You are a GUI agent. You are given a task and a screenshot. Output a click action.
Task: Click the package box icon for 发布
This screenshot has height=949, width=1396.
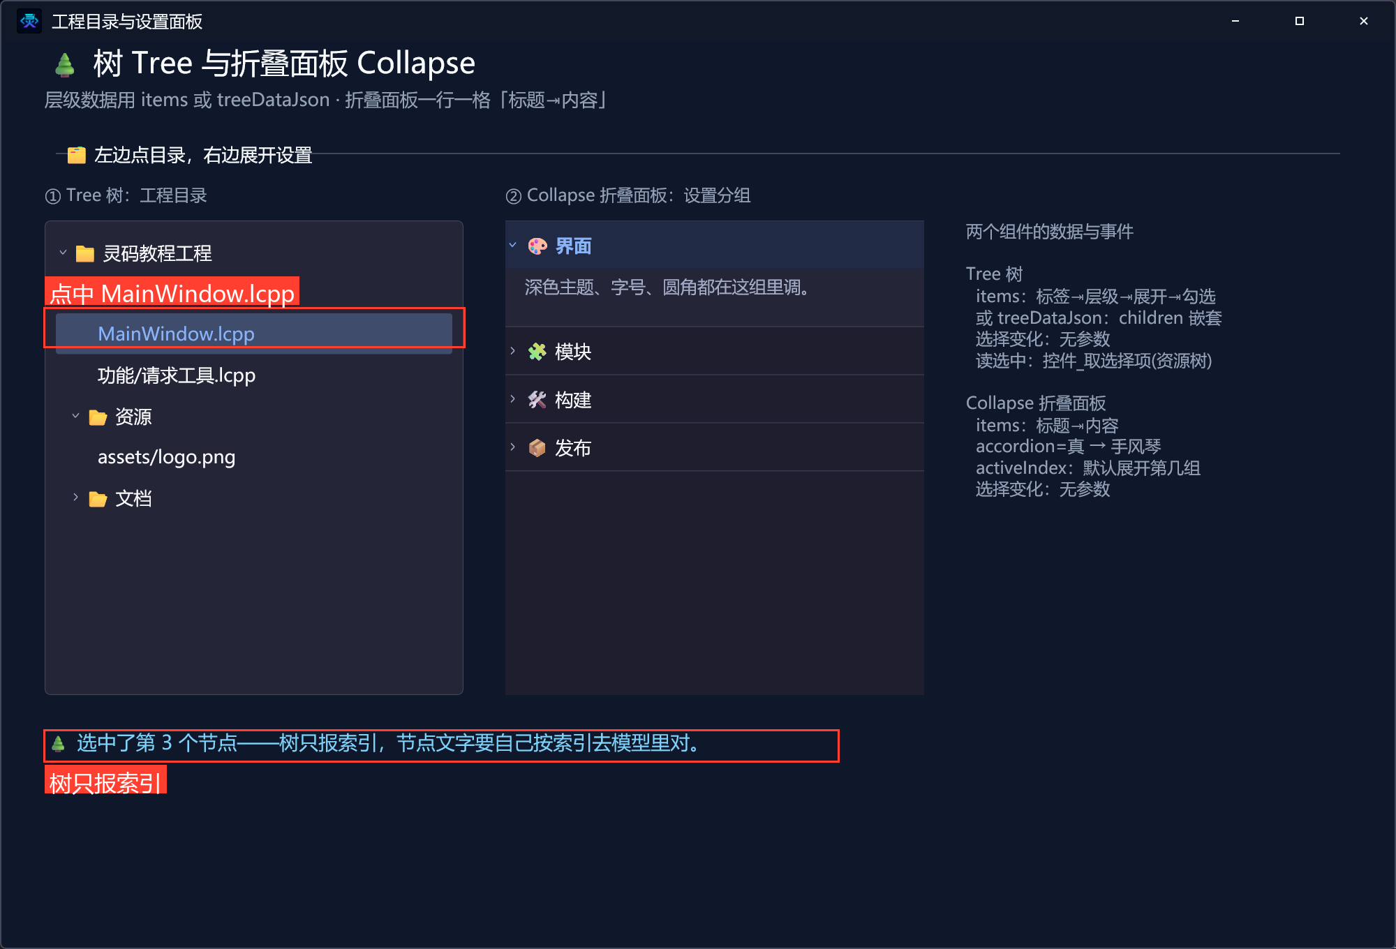point(537,448)
